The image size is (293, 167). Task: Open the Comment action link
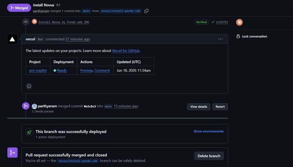click(x=102, y=70)
